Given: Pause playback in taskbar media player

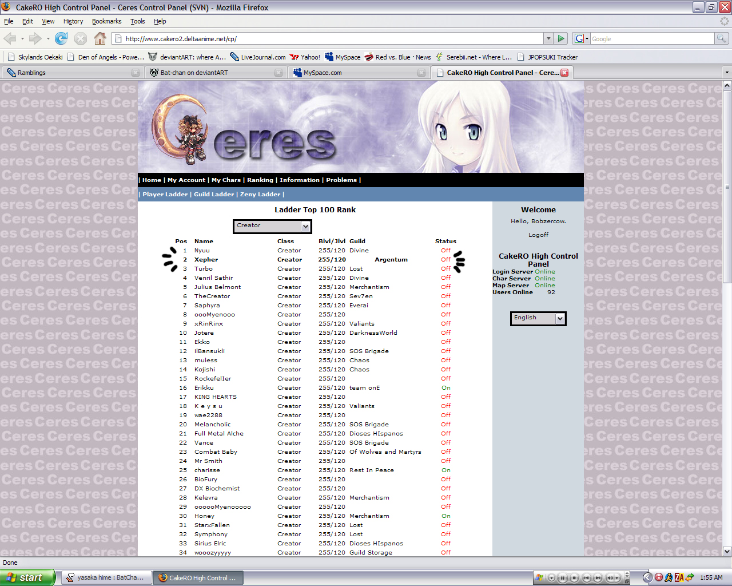Looking at the screenshot, I should click(x=563, y=577).
